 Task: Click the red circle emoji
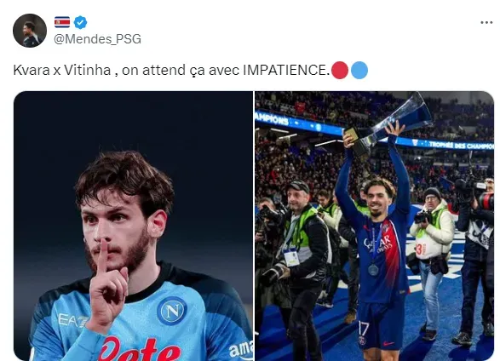tap(340, 71)
